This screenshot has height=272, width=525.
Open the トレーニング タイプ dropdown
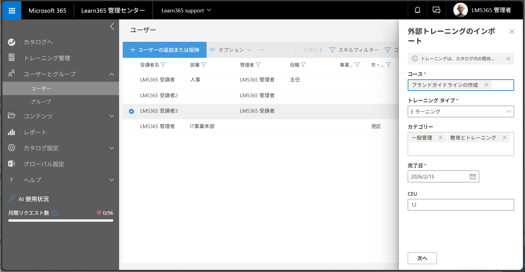461,111
